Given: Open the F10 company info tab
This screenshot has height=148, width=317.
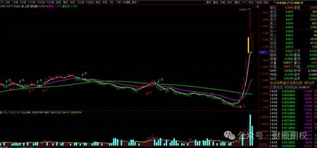Looking at the screenshot, I should 244,2.
